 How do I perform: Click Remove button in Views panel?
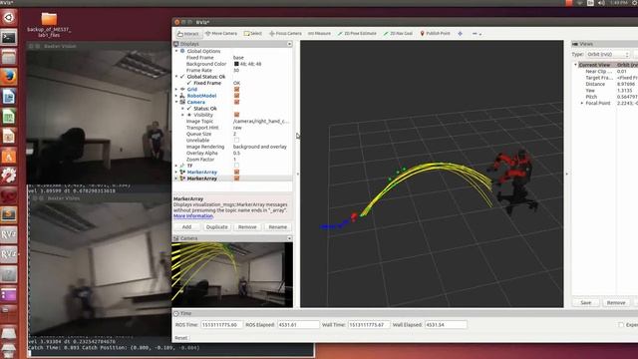[616, 303]
